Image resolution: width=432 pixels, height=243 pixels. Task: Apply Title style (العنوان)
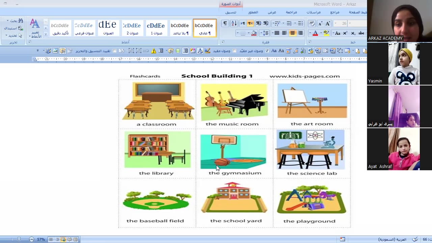point(108,28)
